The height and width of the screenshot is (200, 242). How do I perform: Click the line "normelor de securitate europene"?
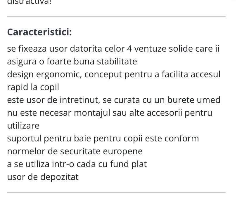coord(75,151)
